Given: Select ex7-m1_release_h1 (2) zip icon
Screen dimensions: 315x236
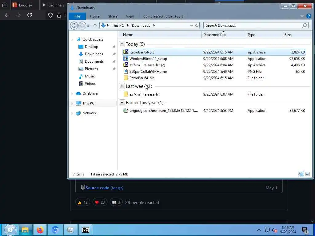Looking at the screenshot, I should pyautogui.click(x=126, y=65).
